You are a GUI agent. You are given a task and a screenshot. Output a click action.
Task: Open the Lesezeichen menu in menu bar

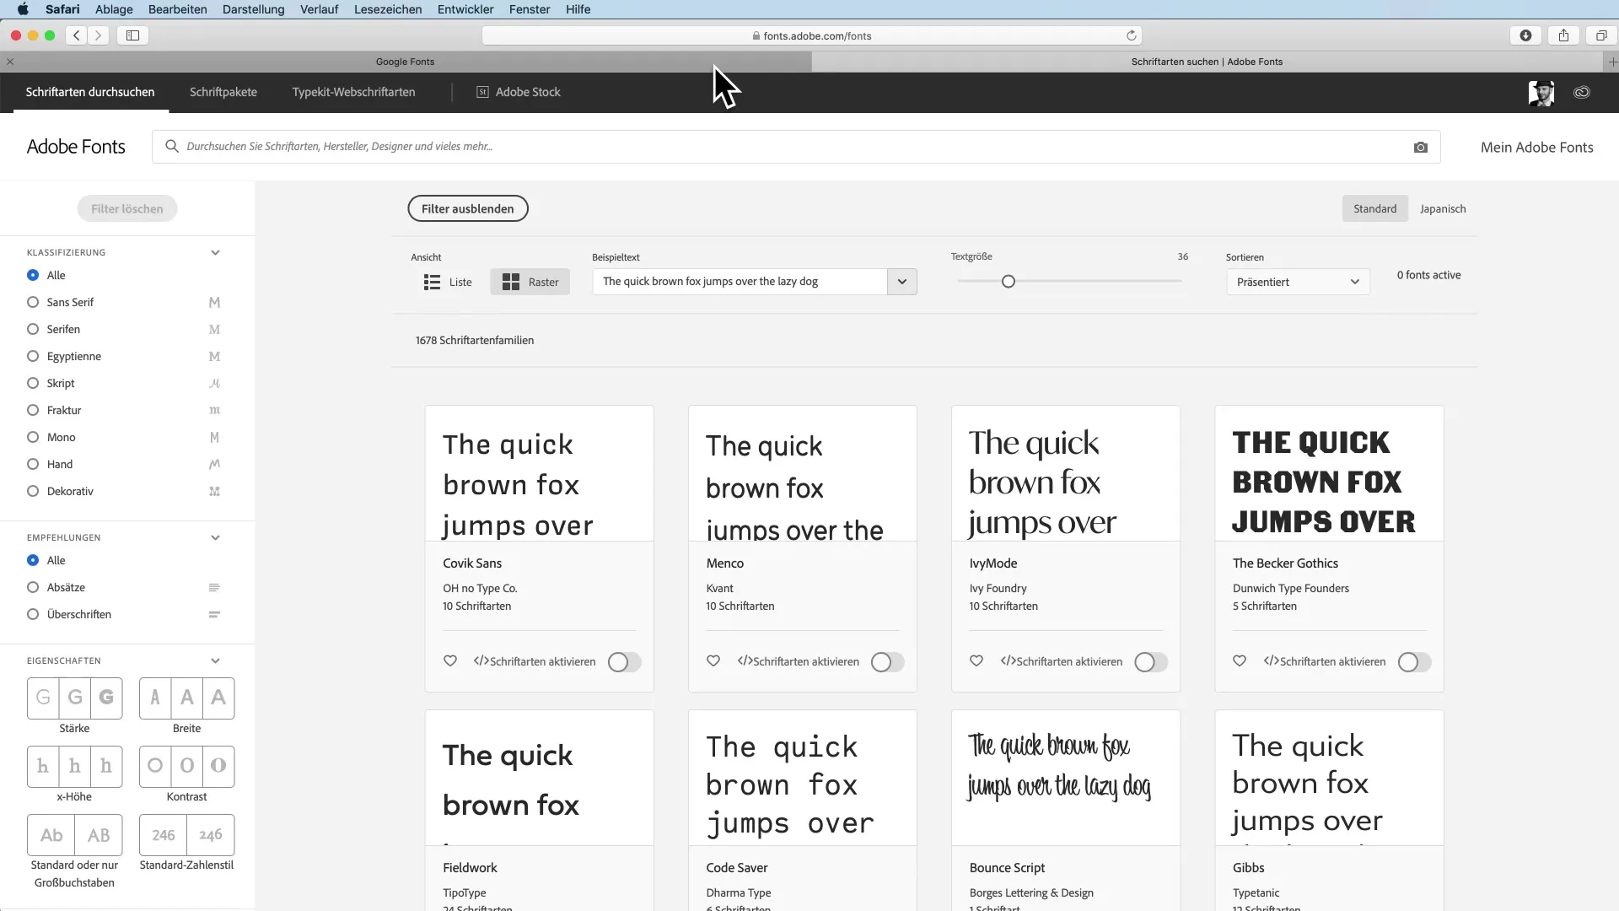(x=388, y=9)
